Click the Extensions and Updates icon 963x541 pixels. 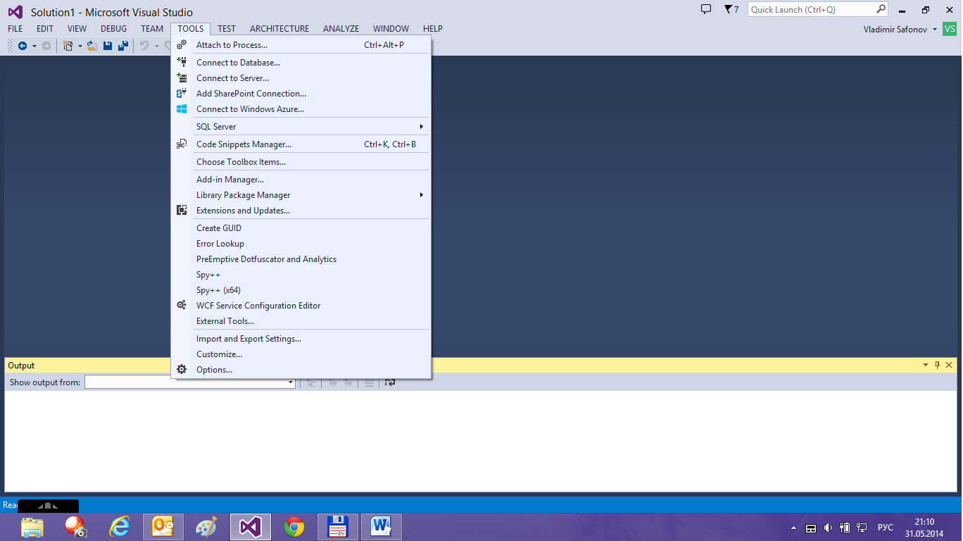click(x=182, y=210)
